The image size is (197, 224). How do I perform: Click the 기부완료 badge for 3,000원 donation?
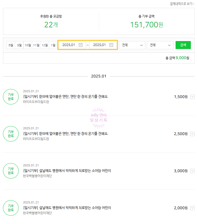tap(11, 171)
